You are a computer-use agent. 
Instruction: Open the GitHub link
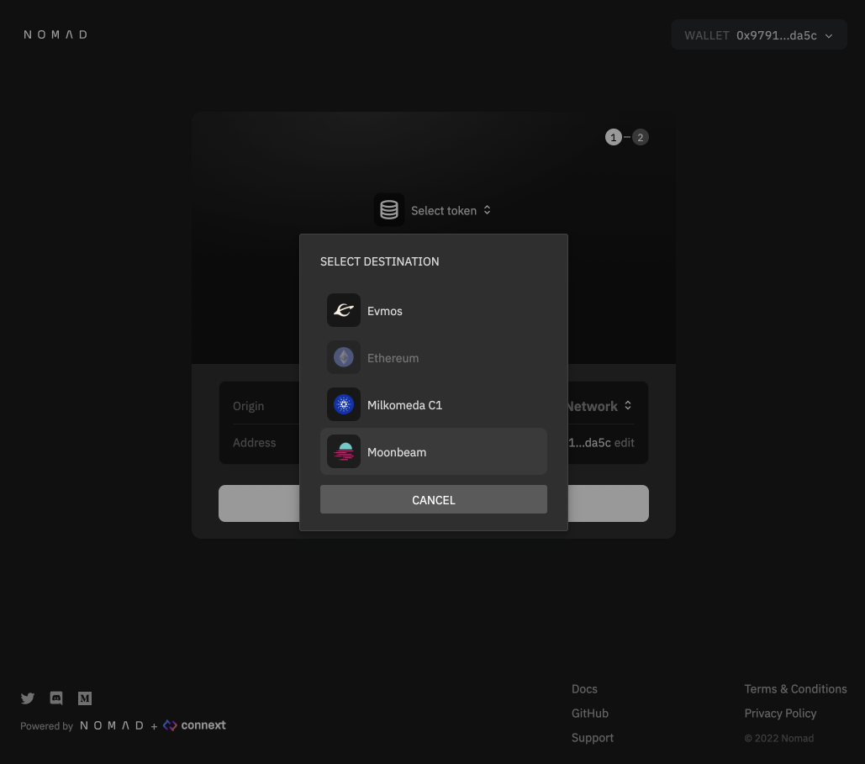(590, 714)
